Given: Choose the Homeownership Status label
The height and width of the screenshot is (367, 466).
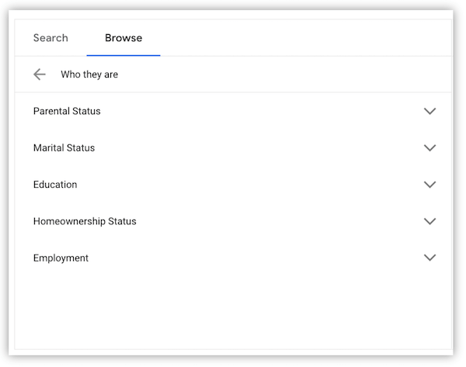Looking at the screenshot, I should pos(85,221).
